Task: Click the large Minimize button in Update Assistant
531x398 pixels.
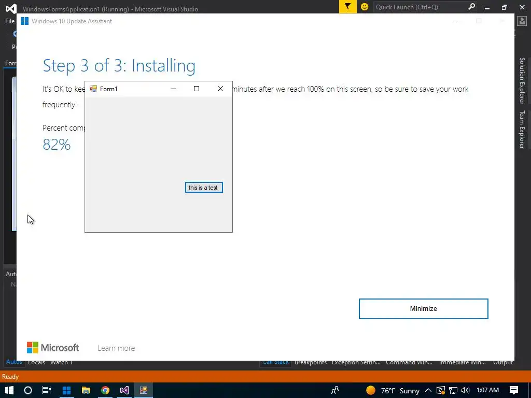Action: pos(423,309)
